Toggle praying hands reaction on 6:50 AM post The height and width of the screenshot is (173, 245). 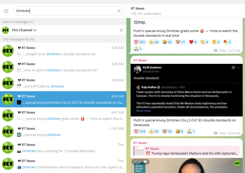point(191,132)
